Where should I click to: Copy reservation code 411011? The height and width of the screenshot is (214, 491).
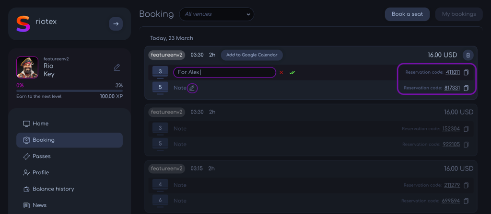(x=466, y=73)
